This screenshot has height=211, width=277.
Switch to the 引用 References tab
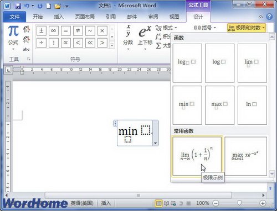(111, 17)
